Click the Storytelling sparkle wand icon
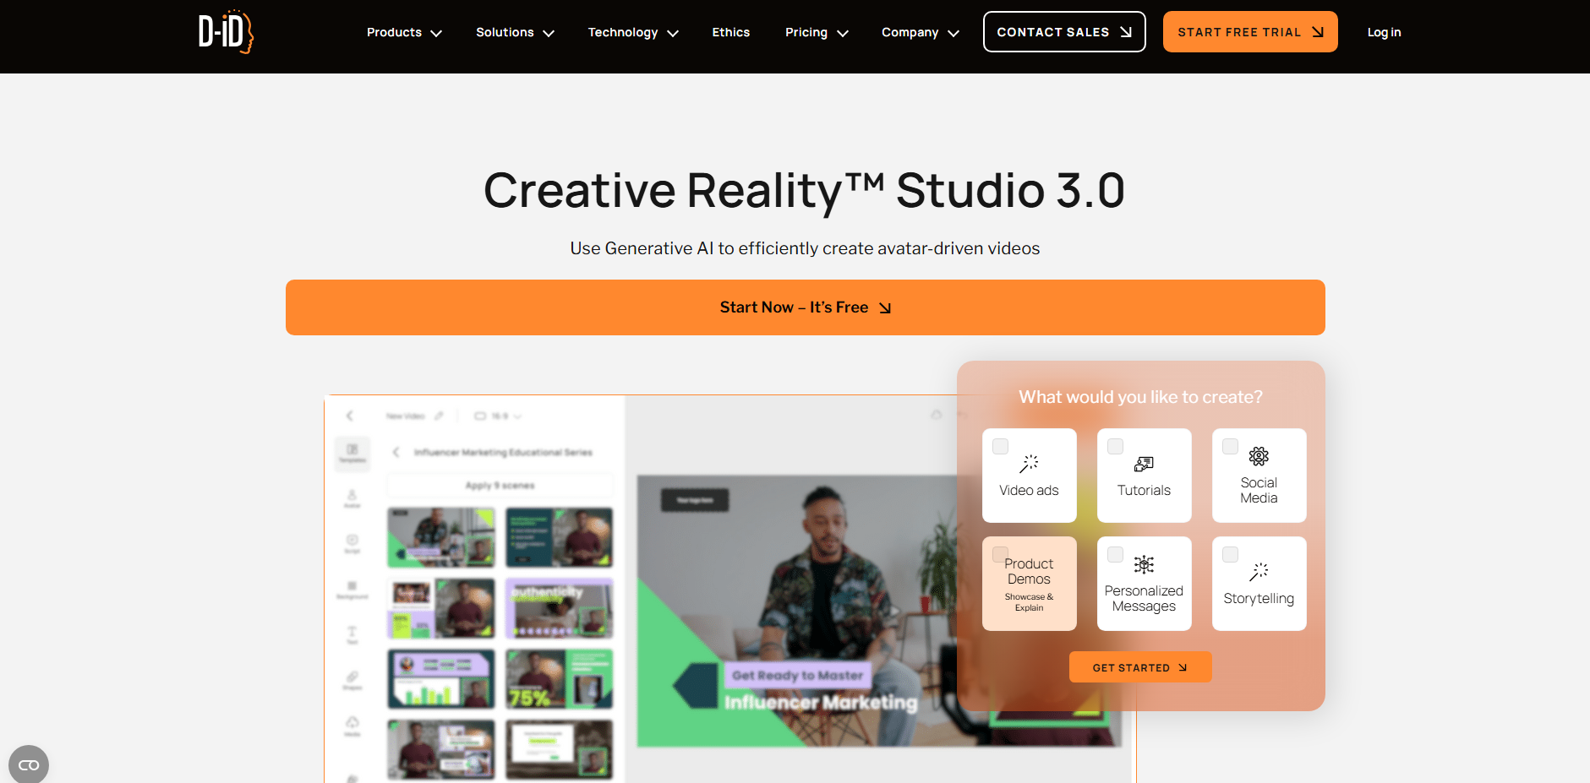This screenshot has width=1590, height=783. (x=1259, y=572)
